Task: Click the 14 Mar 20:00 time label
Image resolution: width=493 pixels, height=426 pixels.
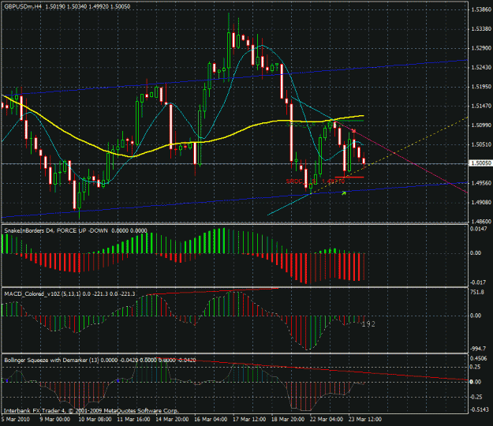Action: click(172, 420)
